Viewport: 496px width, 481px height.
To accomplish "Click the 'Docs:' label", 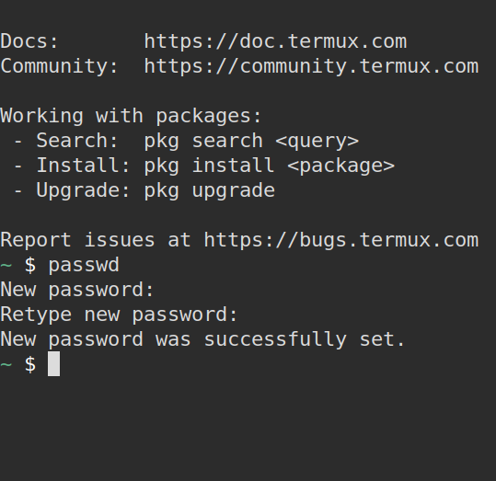I will point(29,41).
